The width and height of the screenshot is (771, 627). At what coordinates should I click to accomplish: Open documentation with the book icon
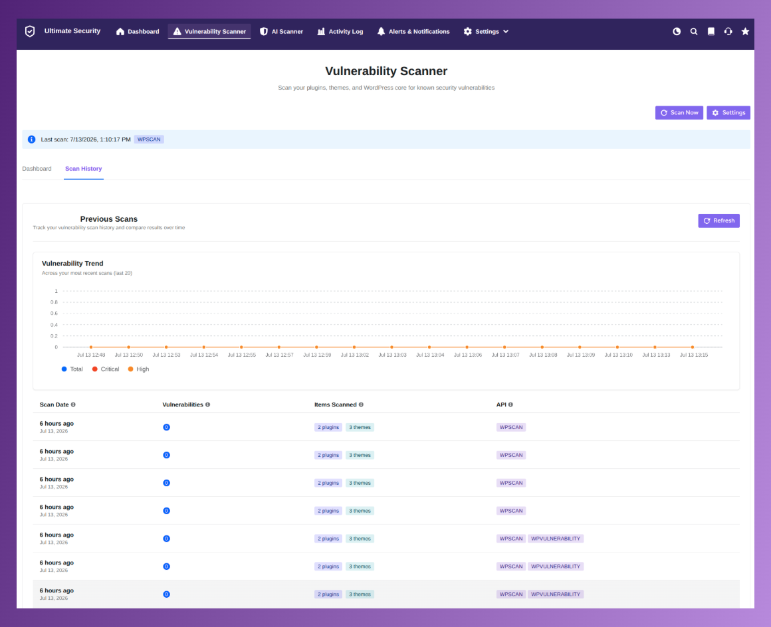[x=711, y=31]
